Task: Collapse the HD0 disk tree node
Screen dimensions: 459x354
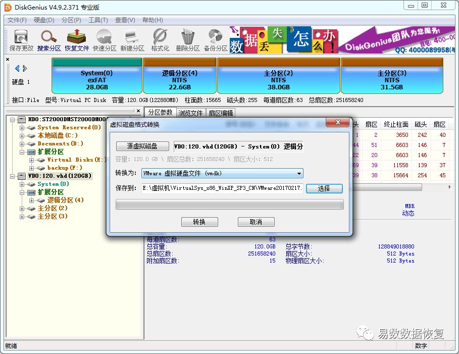Action: (12, 120)
